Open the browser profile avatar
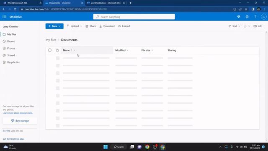 coord(259,9)
